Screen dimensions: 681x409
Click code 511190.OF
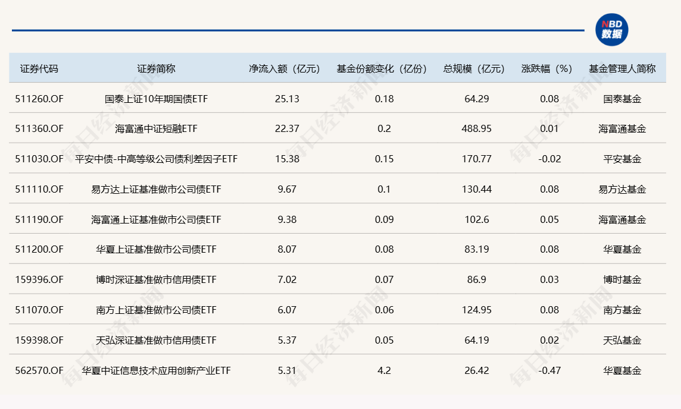(39, 220)
